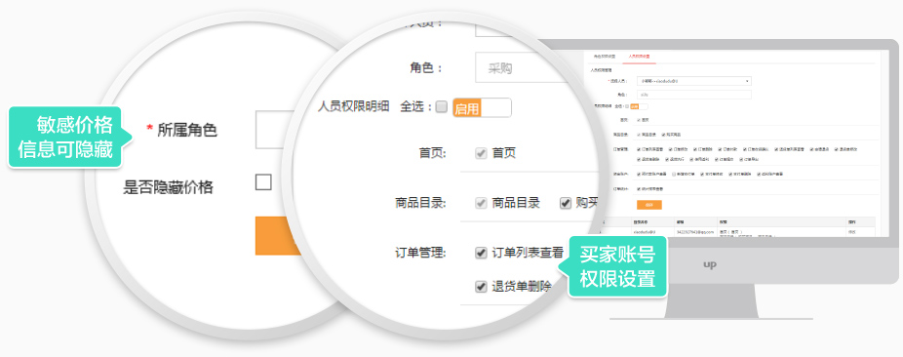
Task: Uncheck the magnified 退货单删除 checkbox
Action: click(x=481, y=286)
